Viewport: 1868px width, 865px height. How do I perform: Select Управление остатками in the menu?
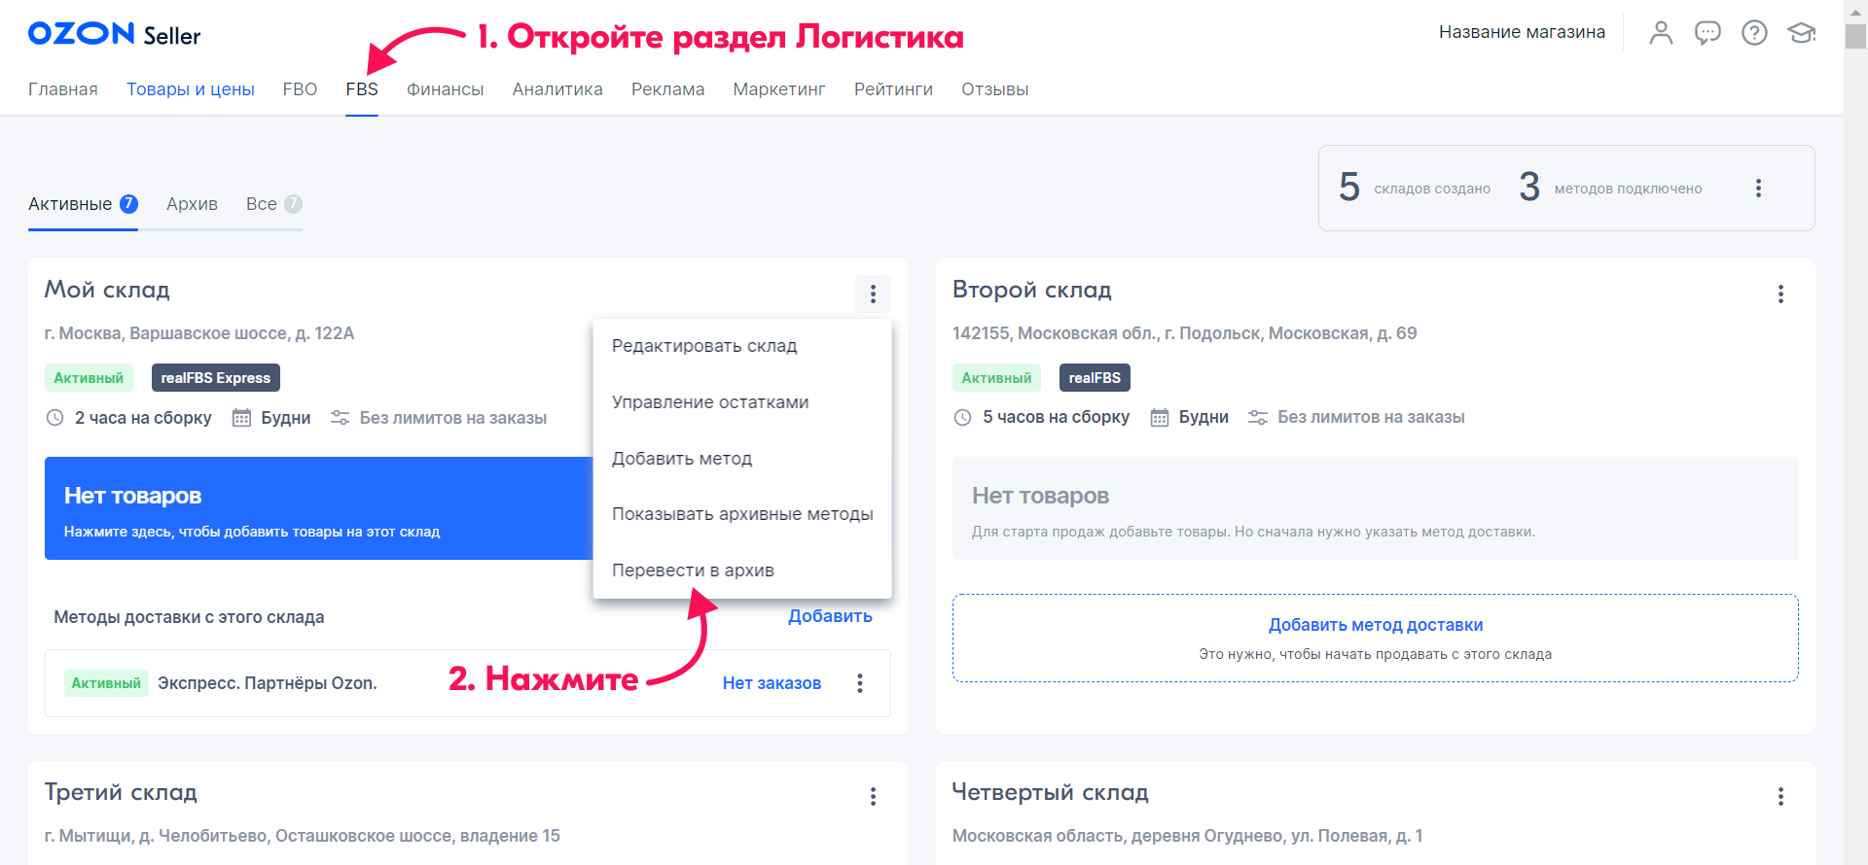point(710,402)
